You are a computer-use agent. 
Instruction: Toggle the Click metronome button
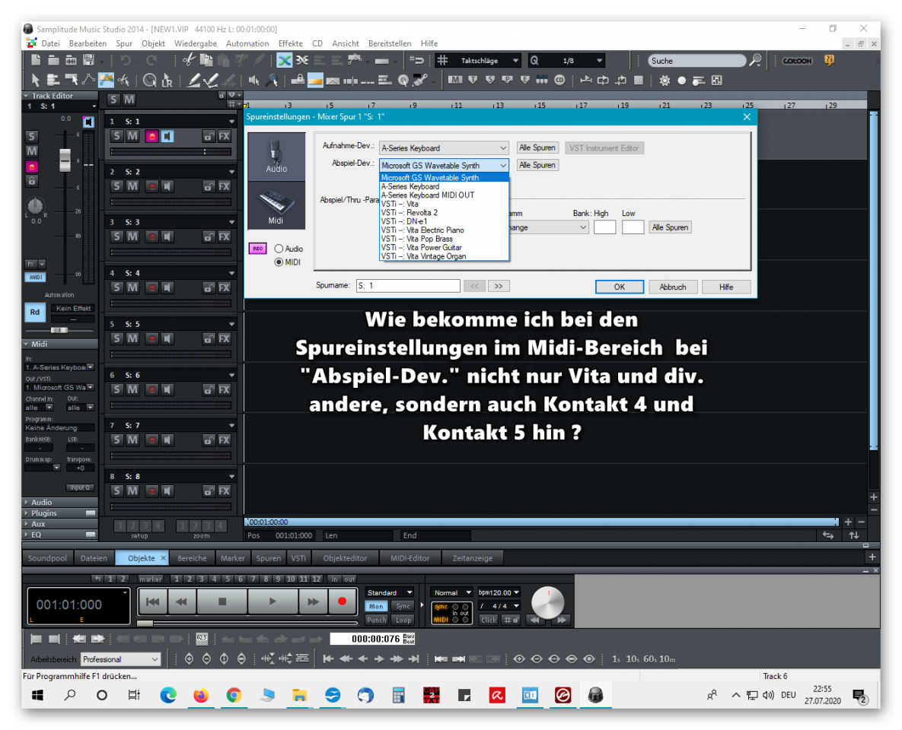point(489,620)
